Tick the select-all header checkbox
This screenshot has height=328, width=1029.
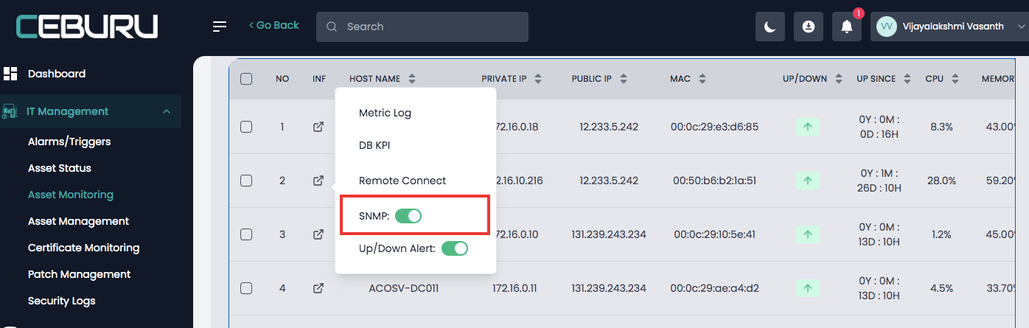pos(246,79)
